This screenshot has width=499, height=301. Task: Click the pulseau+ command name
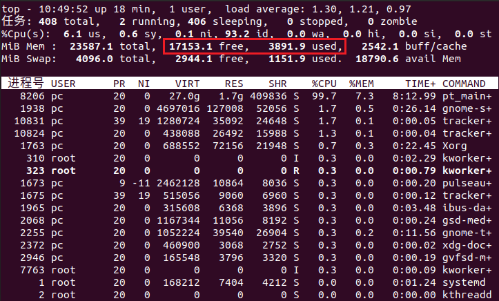467,183
